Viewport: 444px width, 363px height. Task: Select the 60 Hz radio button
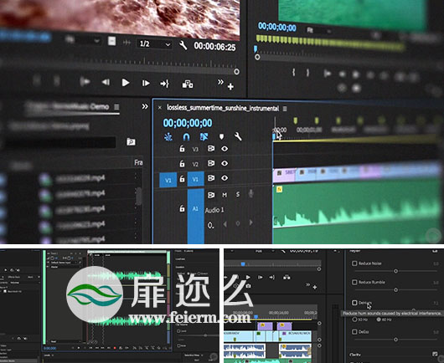379,320
